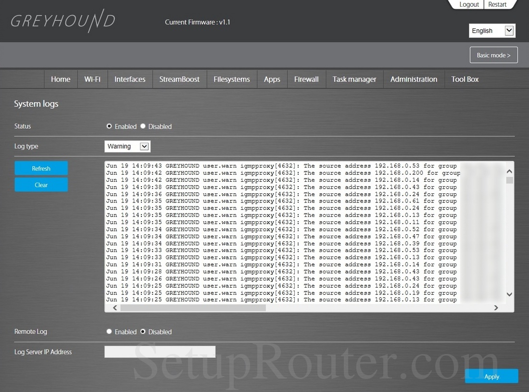Open the Interfaces section
The image size is (529, 392).
pyautogui.click(x=130, y=79)
